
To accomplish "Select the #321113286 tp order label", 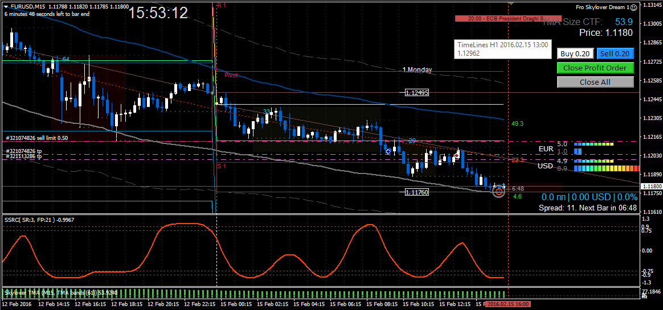I will (24, 156).
